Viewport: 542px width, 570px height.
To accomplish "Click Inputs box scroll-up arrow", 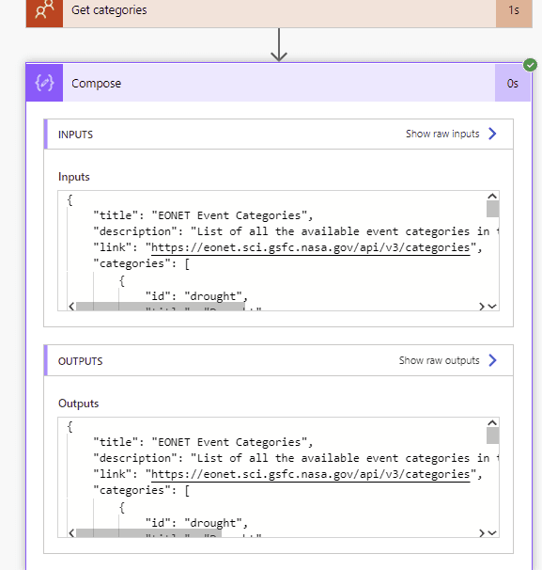I will (492, 197).
